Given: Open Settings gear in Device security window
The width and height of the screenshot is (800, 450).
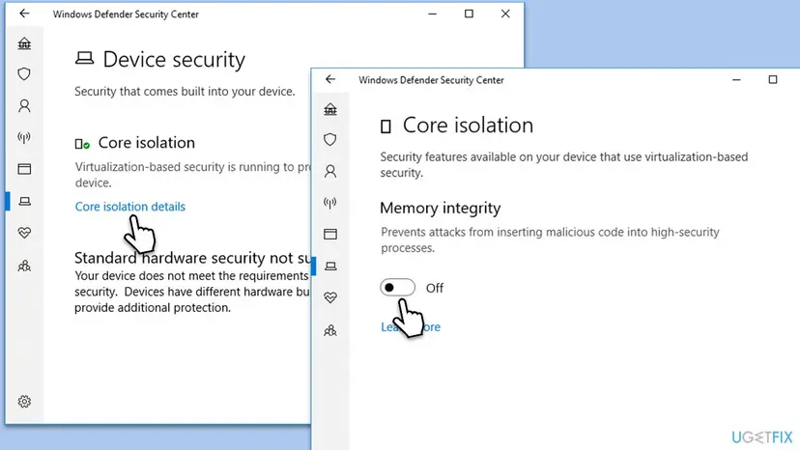Looking at the screenshot, I should 24,402.
